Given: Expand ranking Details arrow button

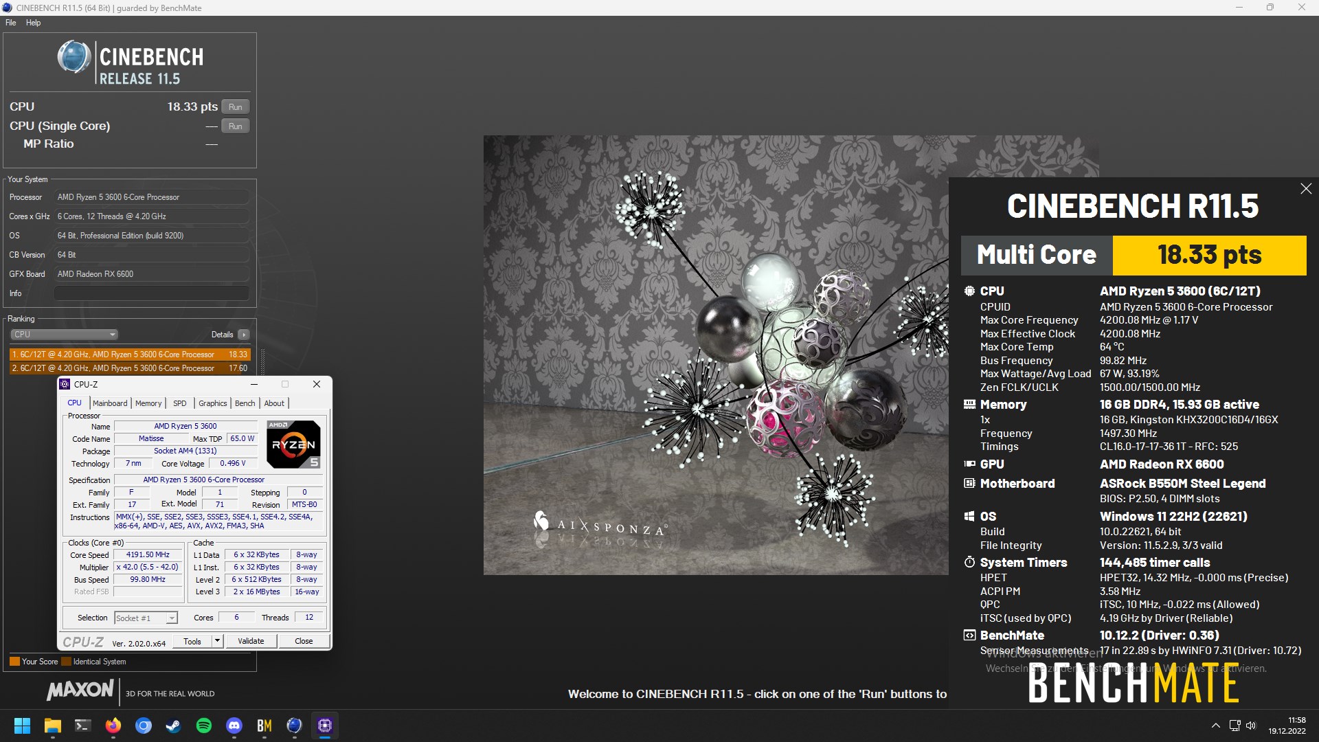Looking at the screenshot, I should pos(244,335).
